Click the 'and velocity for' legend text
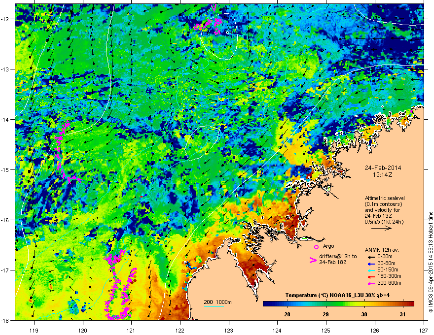434x335 pixels. click(x=382, y=210)
